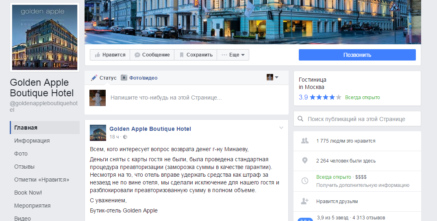
Task: Click the camera icon for Фото/видео
Action: point(124,78)
